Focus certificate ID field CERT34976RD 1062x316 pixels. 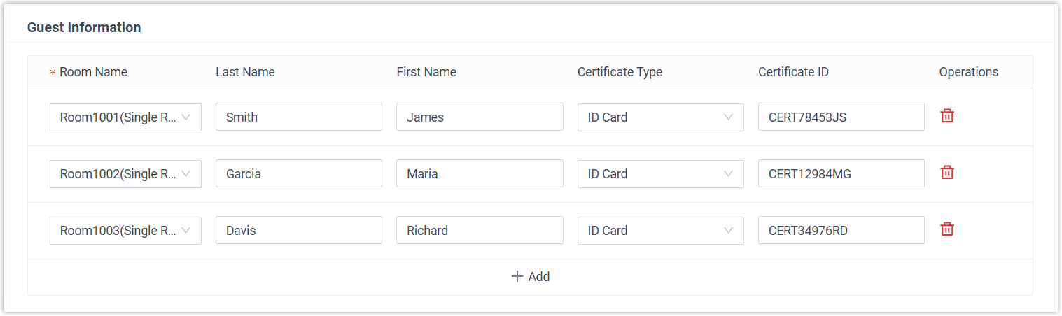click(841, 231)
